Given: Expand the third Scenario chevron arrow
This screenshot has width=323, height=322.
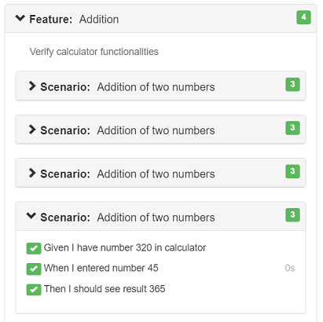Looking at the screenshot, I should [32, 173].
